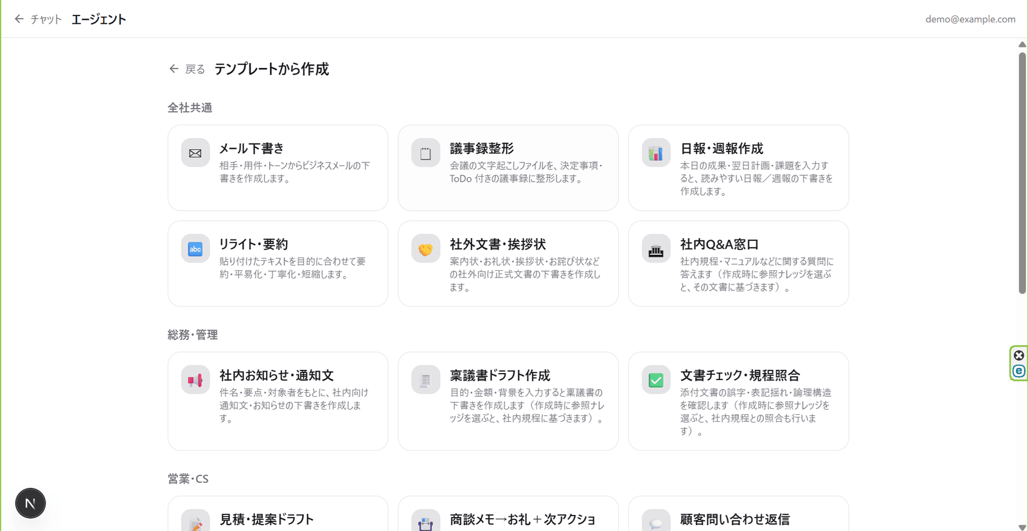Click the エージェント page title

[x=99, y=19]
